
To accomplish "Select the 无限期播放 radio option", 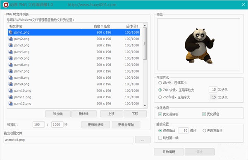I will point(204,131).
